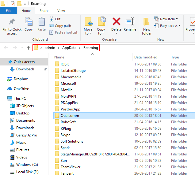195x175 pixels.
Task: Open the Quick Access Toolbar customize arrow
Action: click(25, 4)
